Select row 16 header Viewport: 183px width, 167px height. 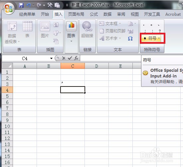tap(7, 162)
